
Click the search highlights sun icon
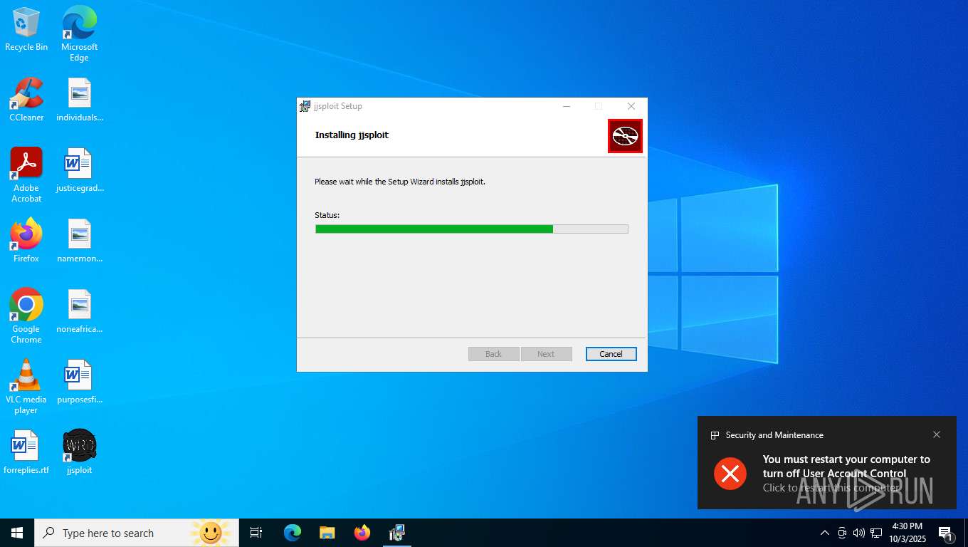(x=209, y=533)
